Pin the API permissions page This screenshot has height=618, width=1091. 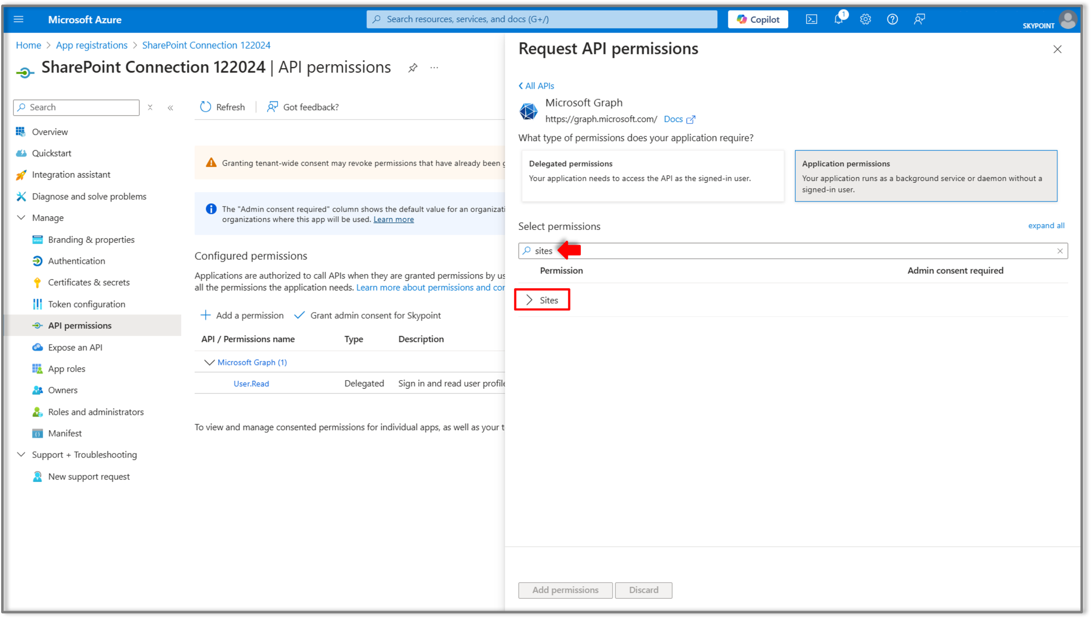click(413, 68)
